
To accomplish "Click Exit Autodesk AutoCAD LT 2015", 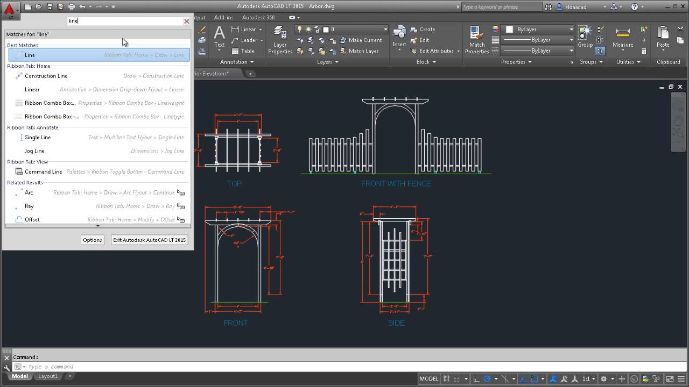I will tap(149, 240).
